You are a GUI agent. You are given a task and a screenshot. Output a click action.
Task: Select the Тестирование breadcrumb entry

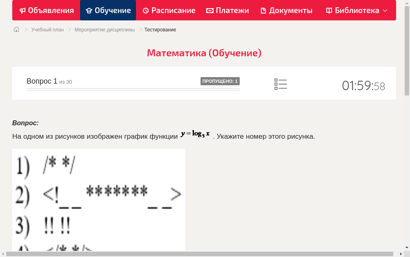tap(160, 29)
